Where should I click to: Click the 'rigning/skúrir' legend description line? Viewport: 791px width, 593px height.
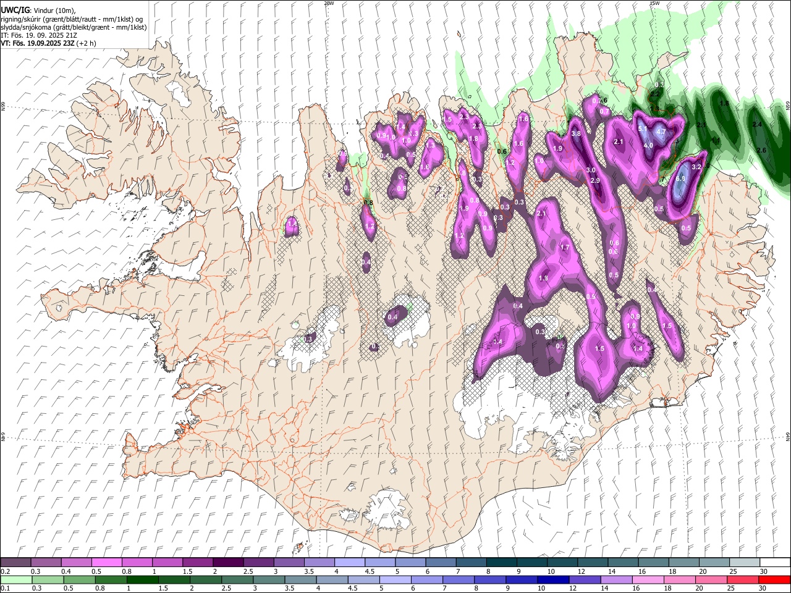[72, 19]
